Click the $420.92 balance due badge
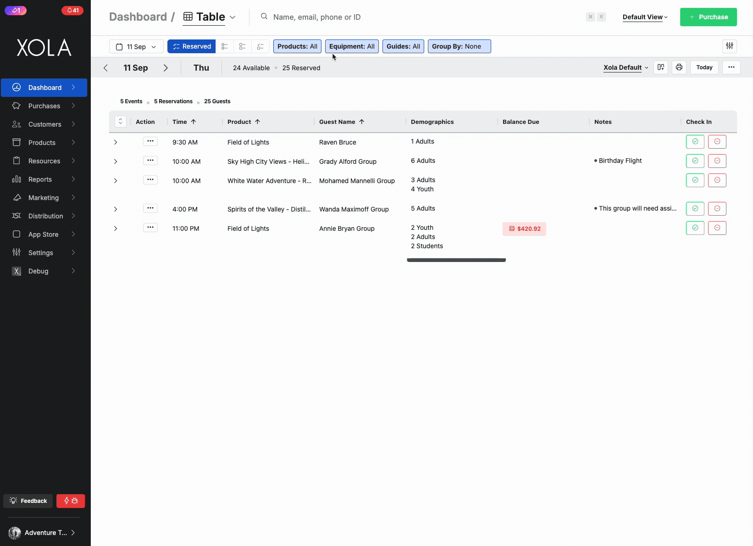Screen dimensions: 753x546 pos(524,228)
